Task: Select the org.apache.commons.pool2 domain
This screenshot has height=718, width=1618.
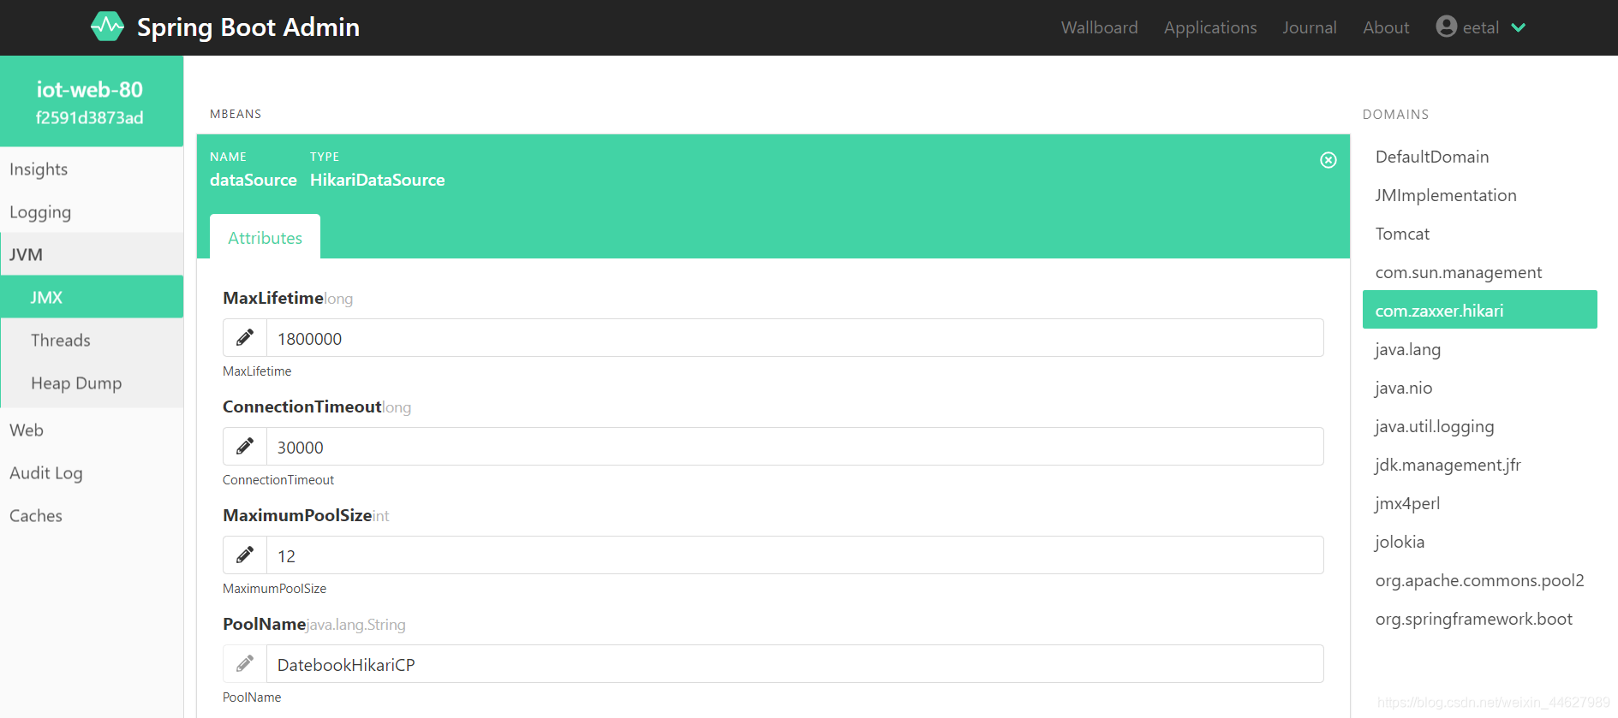Action: 1479,580
